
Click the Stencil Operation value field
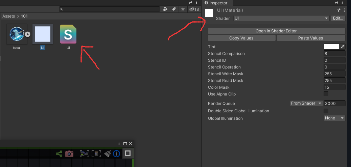pyautogui.click(x=334, y=67)
